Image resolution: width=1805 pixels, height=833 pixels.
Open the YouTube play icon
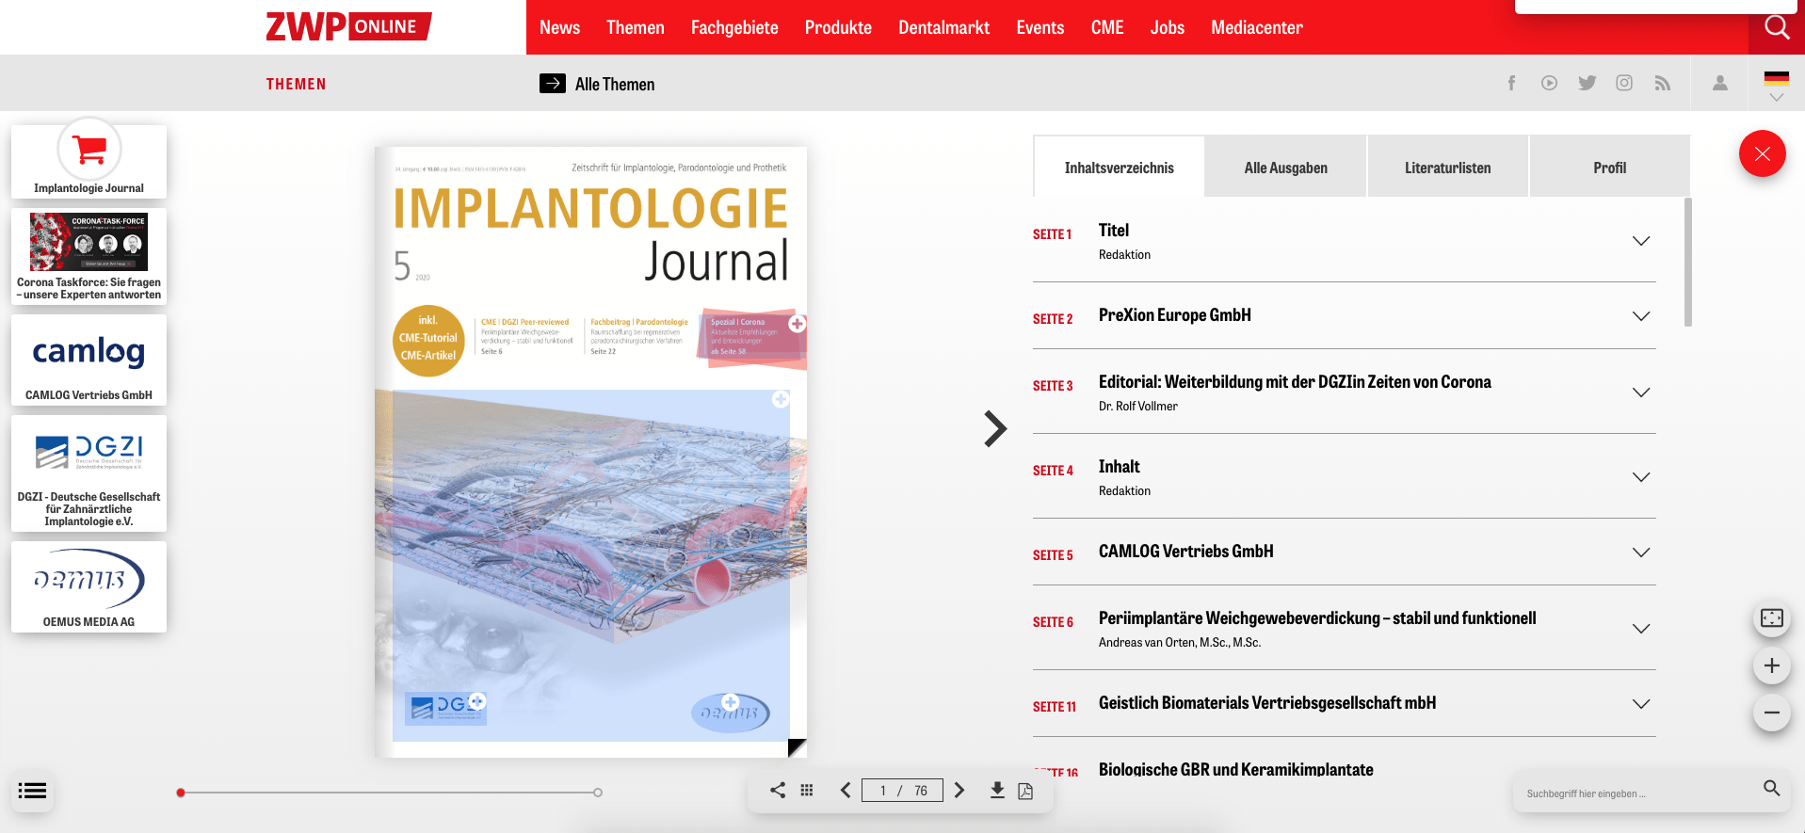tap(1549, 83)
